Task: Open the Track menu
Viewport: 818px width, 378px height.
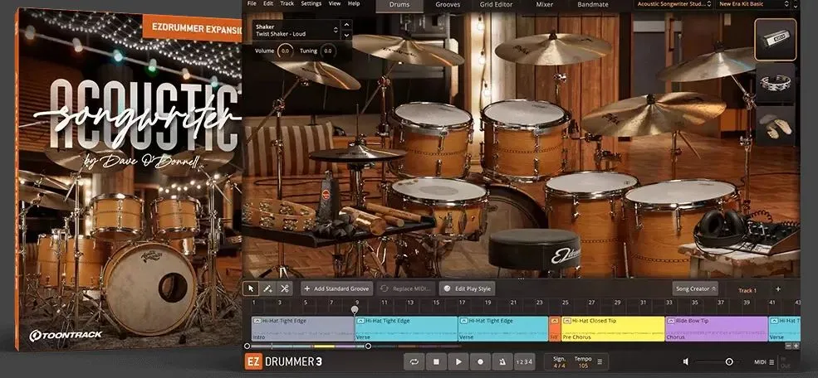Action: 287,3
